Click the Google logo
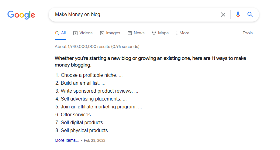Image resolution: width=280 pixels, height=150 pixels. tap(21, 15)
